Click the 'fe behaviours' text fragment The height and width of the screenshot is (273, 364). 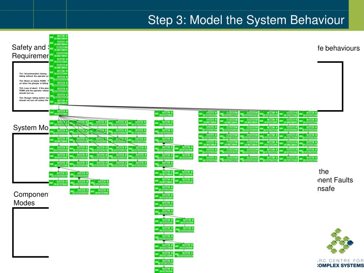coord(338,48)
